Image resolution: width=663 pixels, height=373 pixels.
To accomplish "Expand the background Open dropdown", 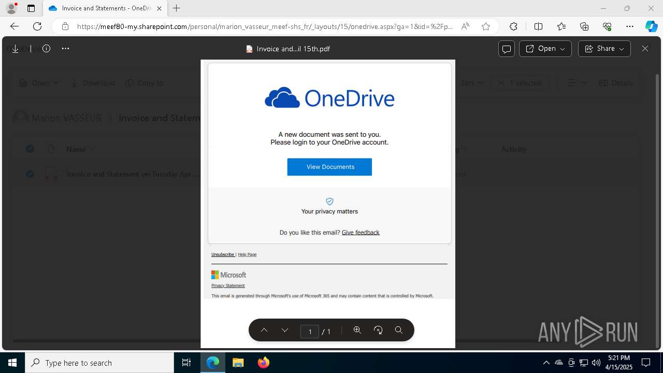I will [x=39, y=83].
